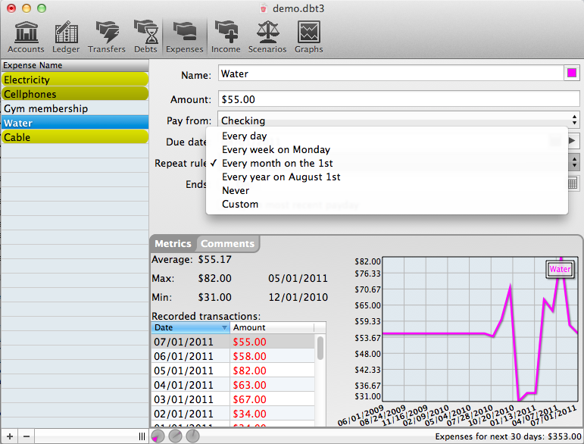Choose 'Never' from the repeat rule menu
This screenshot has width=584, height=444.
[x=236, y=191]
